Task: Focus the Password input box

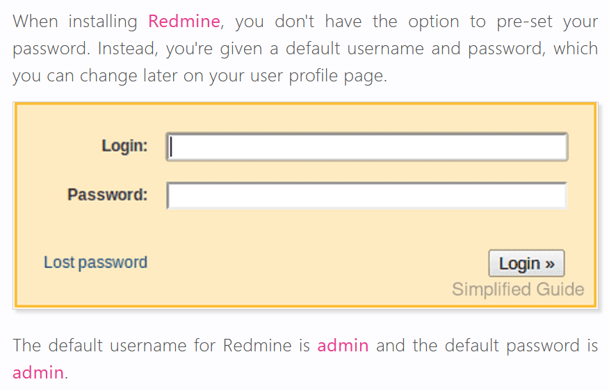Action: click(x=367, y=195)
